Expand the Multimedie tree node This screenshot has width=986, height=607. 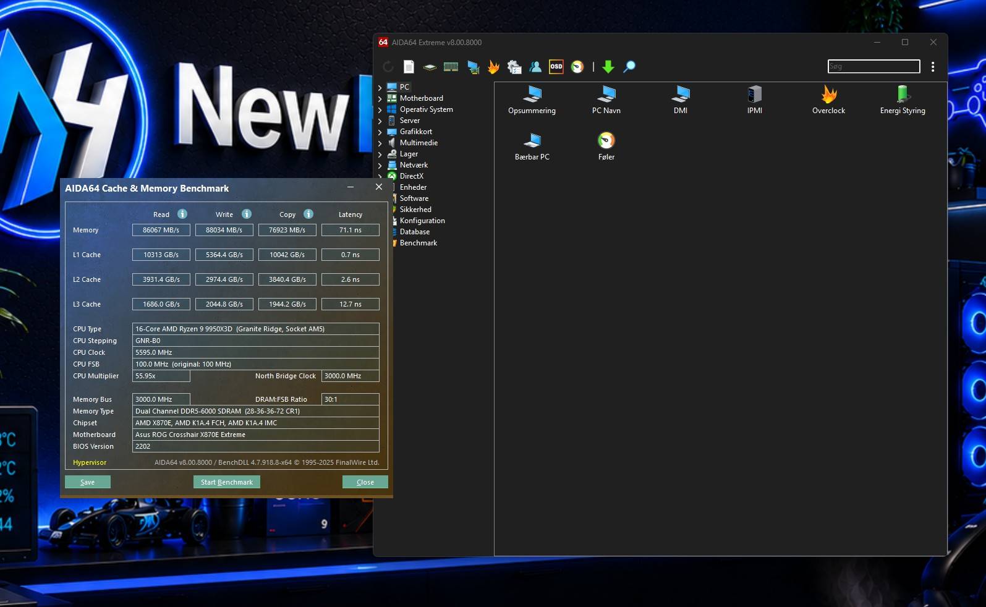pyautogui.click(x=380, y=143)
